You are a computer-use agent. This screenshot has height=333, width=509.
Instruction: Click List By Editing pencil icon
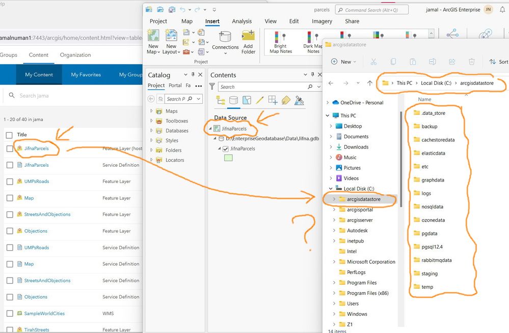(x=259, y=101)
